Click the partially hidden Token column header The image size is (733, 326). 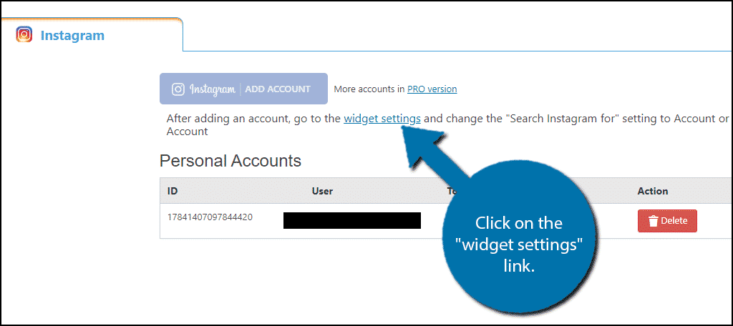[x=452, y=191]
